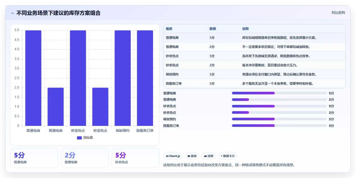Click the short 普通电商 bar valued 2
This screenshot has width=356, height=178.
pos(56,107)
